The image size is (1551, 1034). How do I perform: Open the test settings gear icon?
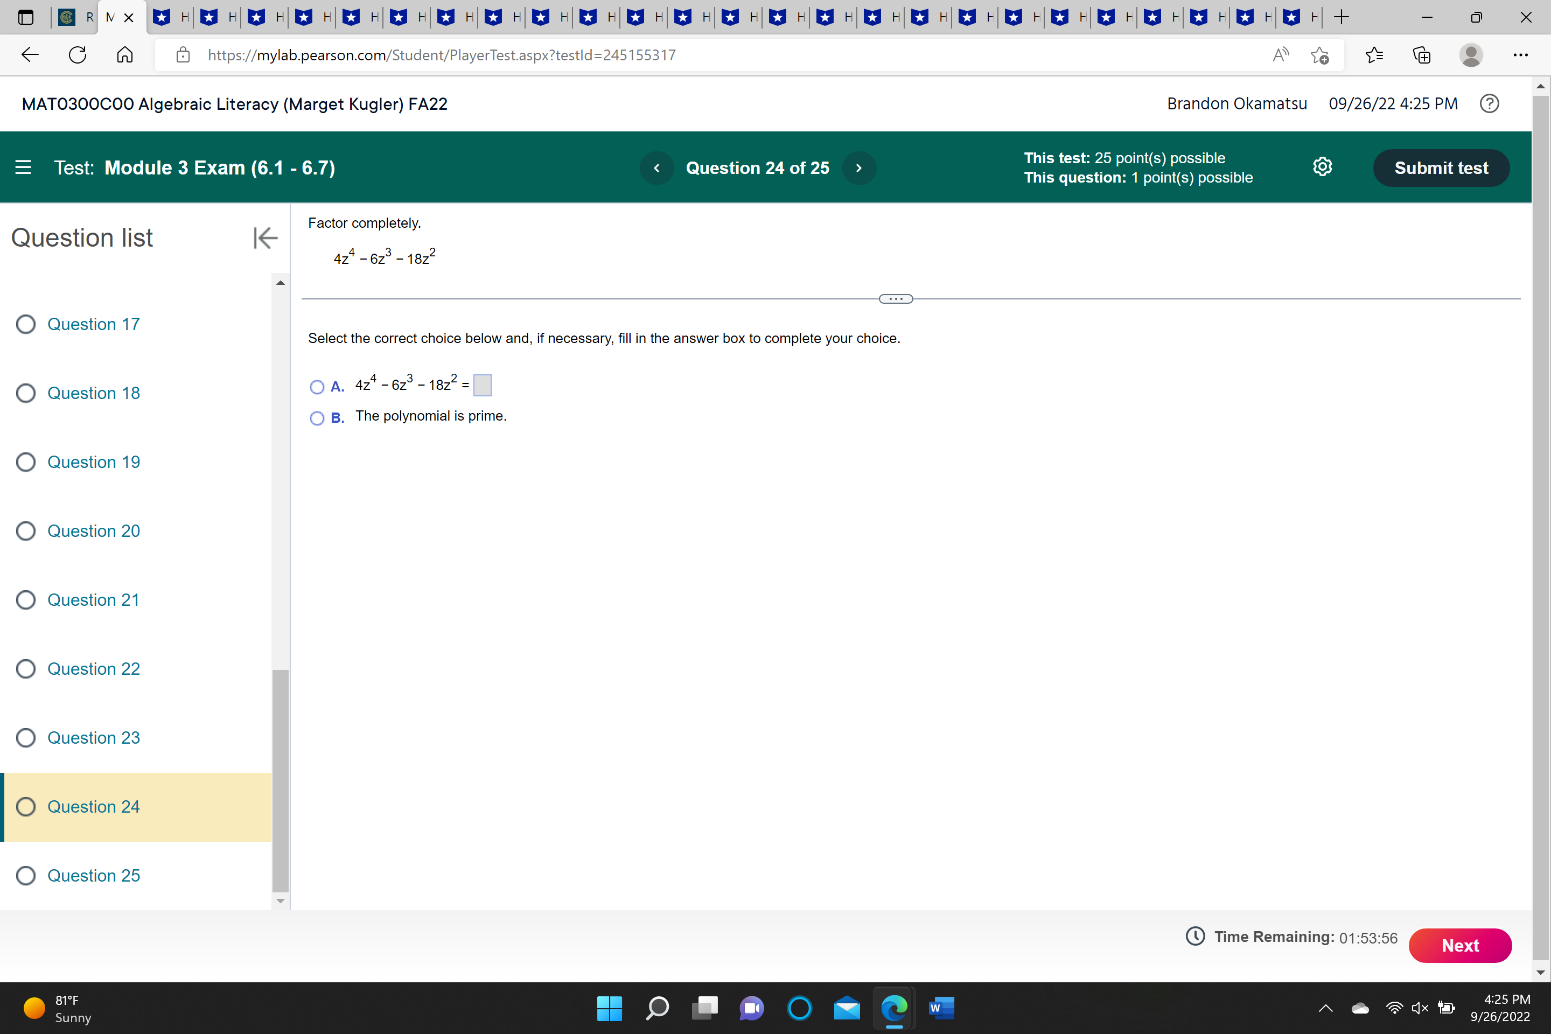(1322, 167)
